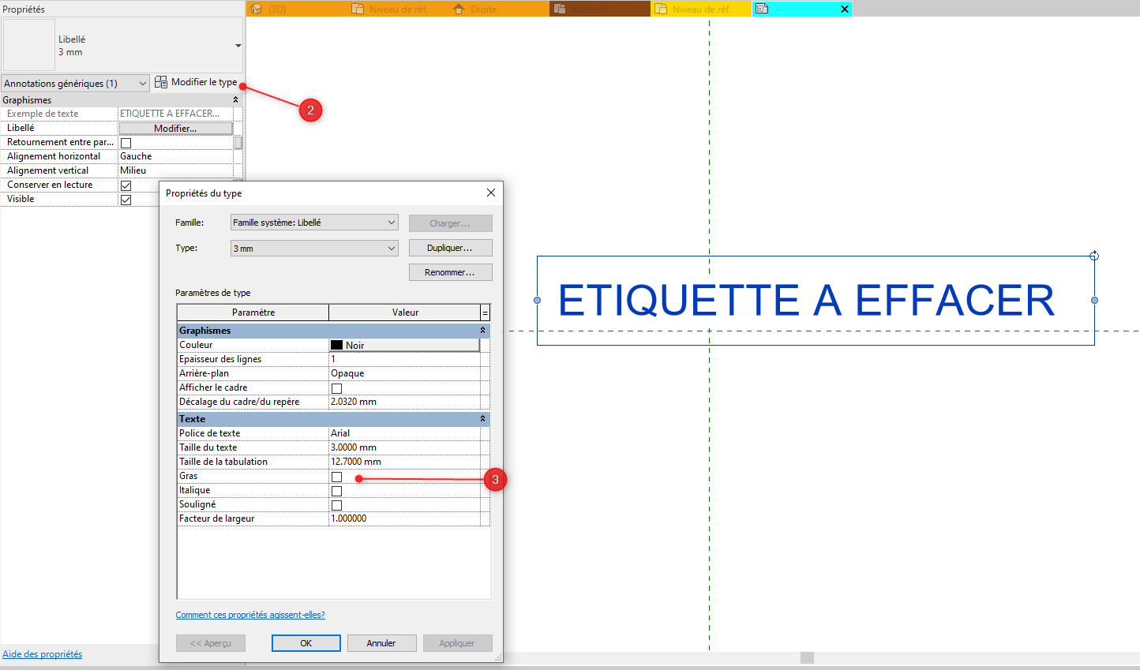Expand the Type '3 mm' dropdown

314,249
